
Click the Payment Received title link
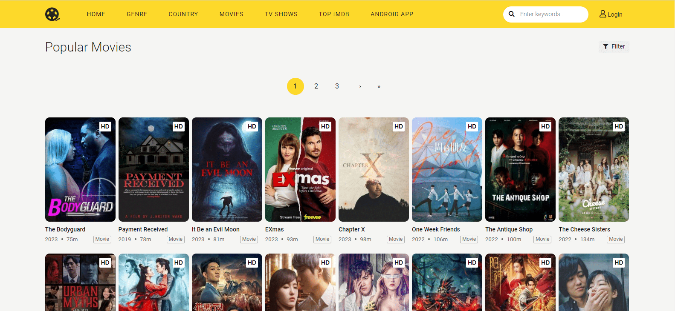pyautogui.click(x=143, y=229)
